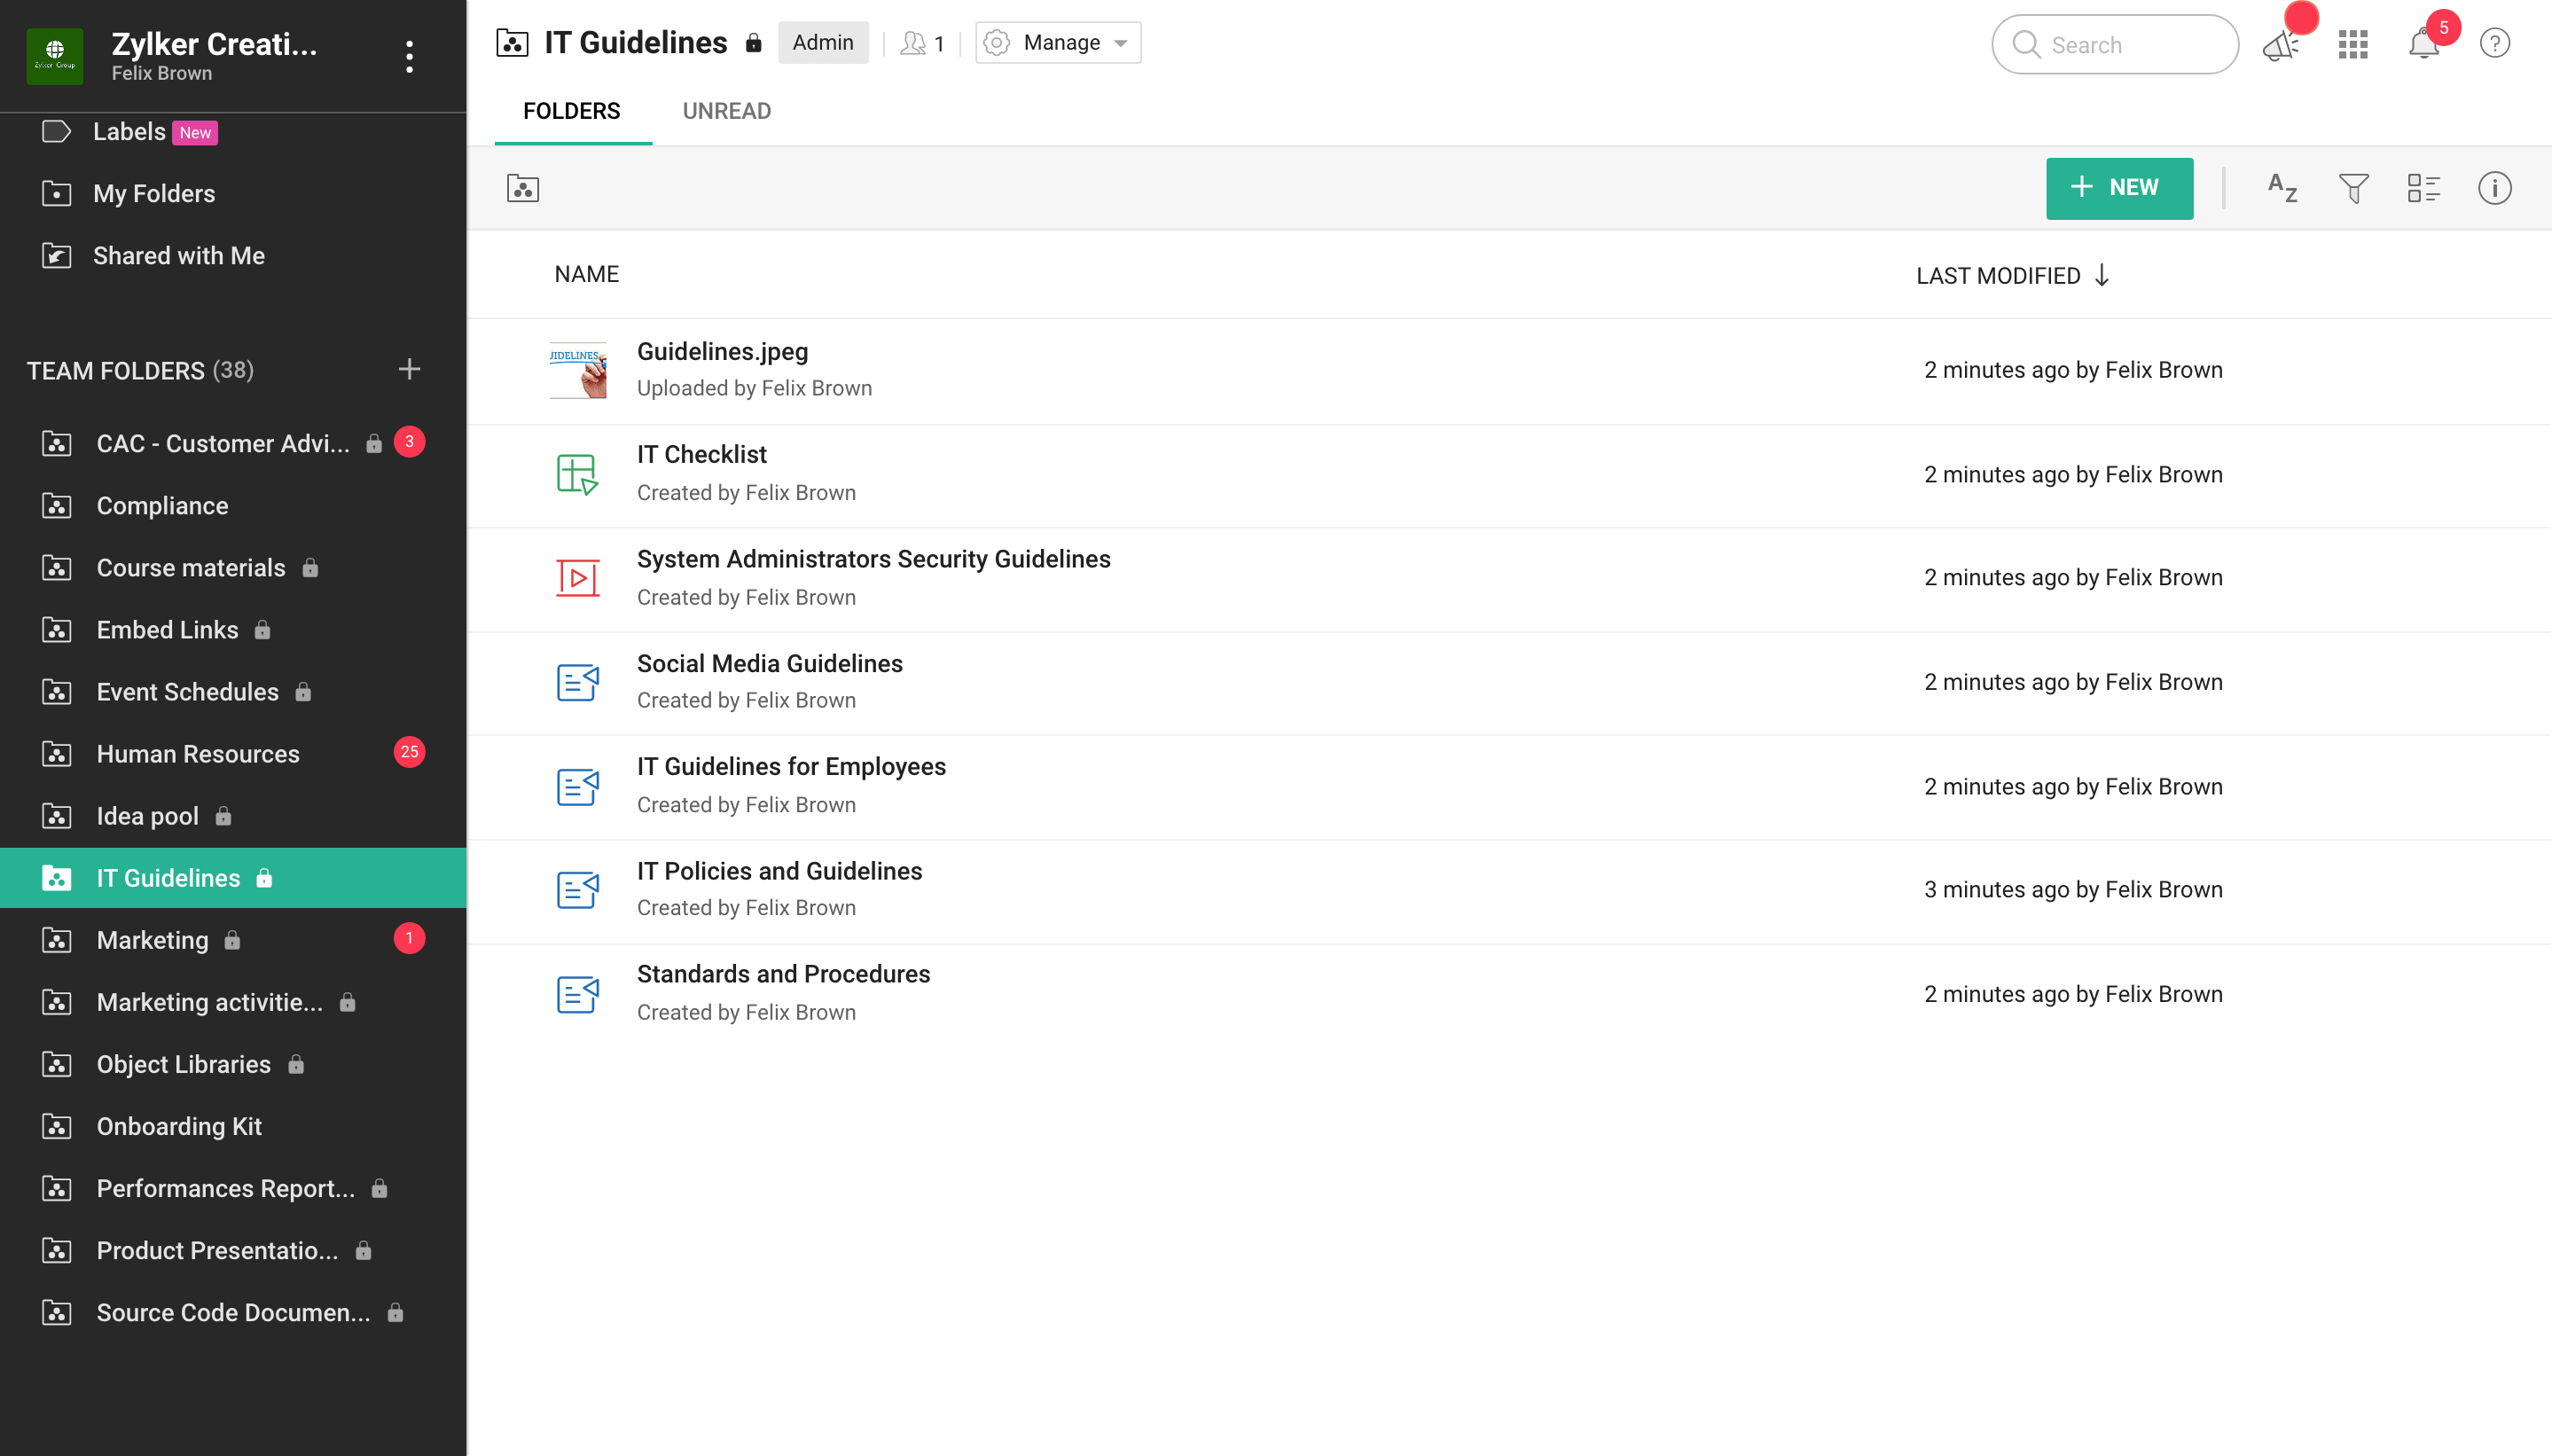Select the FOLDERS tab
The image size is (2552, 1456).
[x=571, y=111]
